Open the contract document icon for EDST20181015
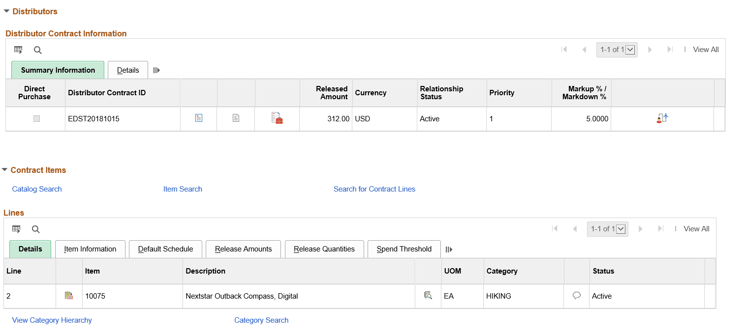 [199, 118]
